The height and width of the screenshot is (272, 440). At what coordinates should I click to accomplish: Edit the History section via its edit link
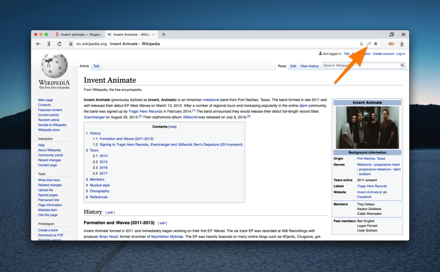[110, 213]
